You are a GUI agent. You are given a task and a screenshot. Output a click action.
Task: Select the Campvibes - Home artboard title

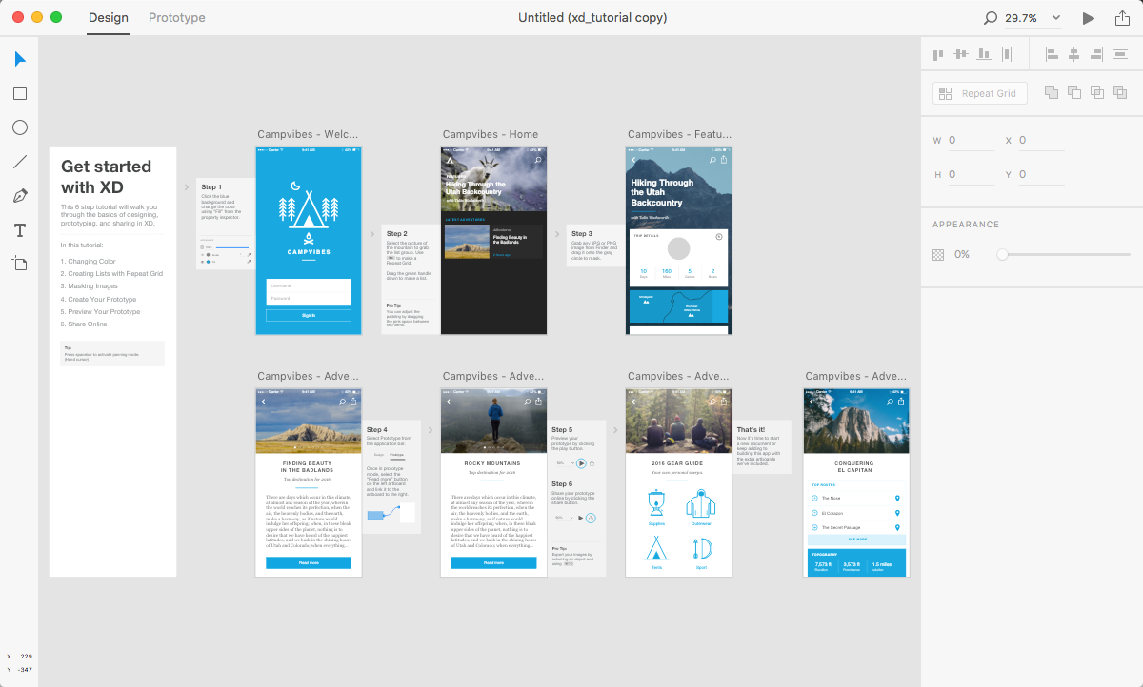[x=491, y=135]
